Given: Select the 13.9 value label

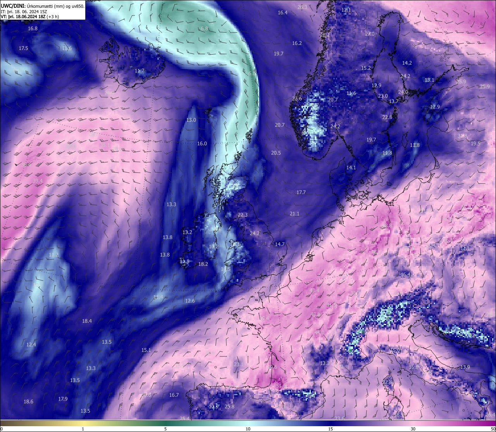Looking at the screenshot, I should 465,367.
